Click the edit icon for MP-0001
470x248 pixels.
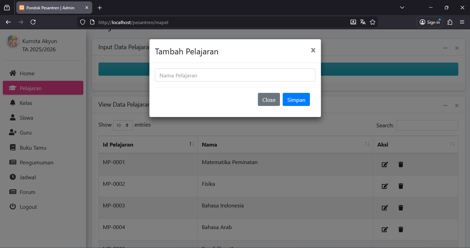[x=385, y=164]
